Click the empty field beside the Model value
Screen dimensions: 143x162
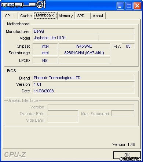[x=117, y=38]
